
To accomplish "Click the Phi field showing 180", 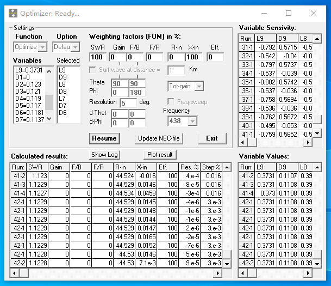I will [137, 93].
